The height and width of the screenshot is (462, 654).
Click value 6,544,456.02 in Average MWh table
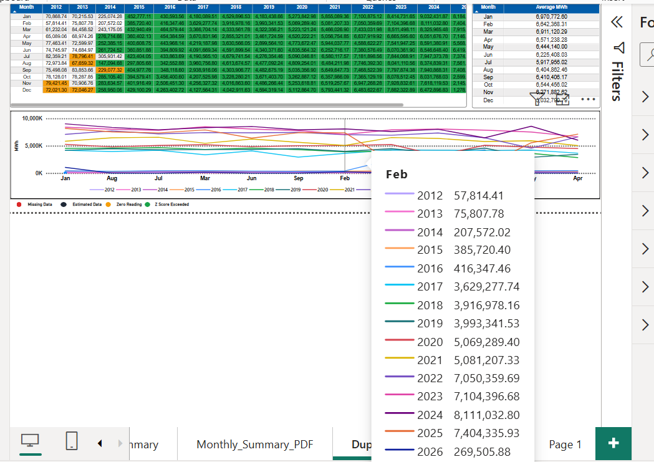(551, 85)
